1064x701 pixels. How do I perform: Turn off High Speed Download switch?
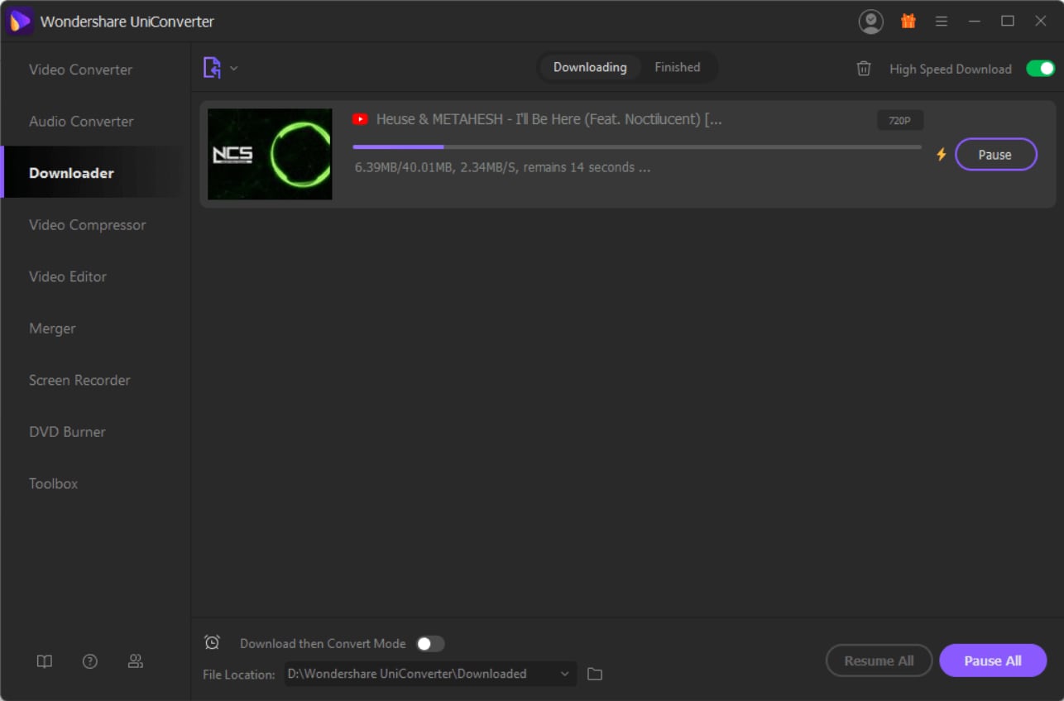click(x=1041, y=69)
